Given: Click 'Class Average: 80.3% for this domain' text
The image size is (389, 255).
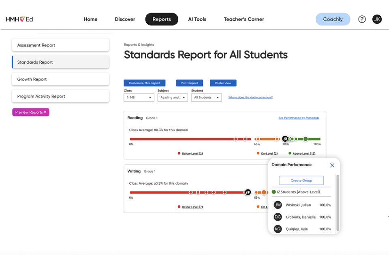Looking at the screenshot, I should tap(158, 130).
